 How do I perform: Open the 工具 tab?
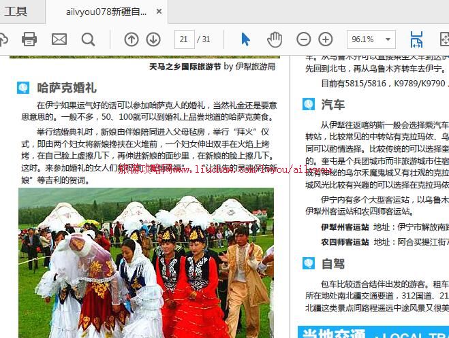[16, 12]
